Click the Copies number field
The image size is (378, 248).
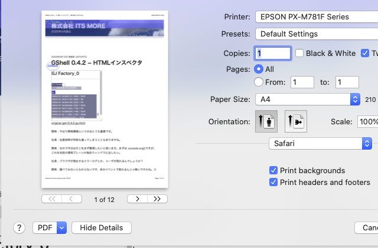(273, 53)
